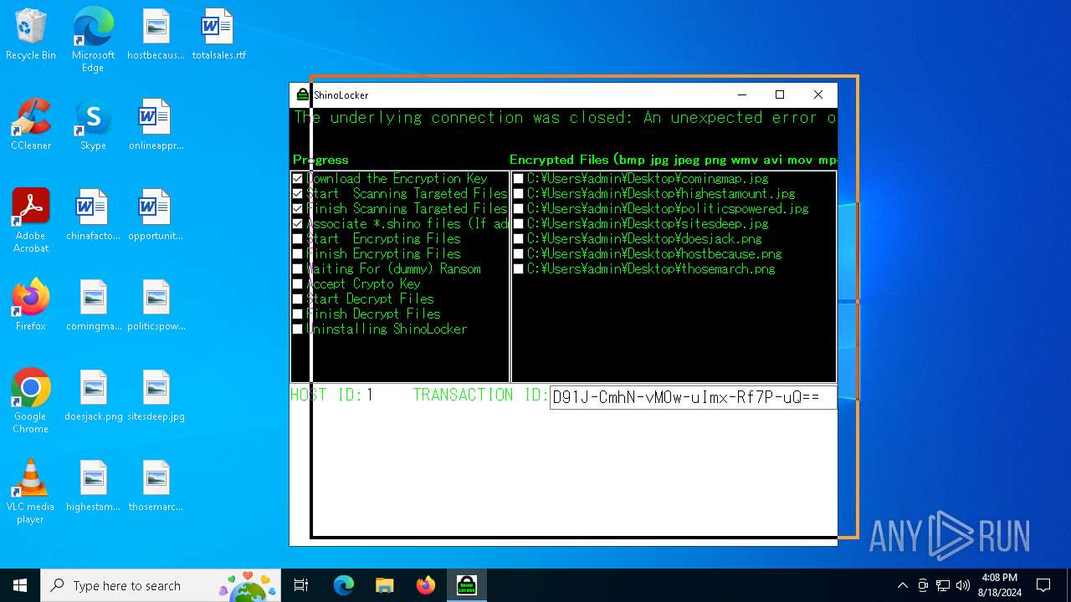Close the ShinoLocker window

[x=818, y=94]
